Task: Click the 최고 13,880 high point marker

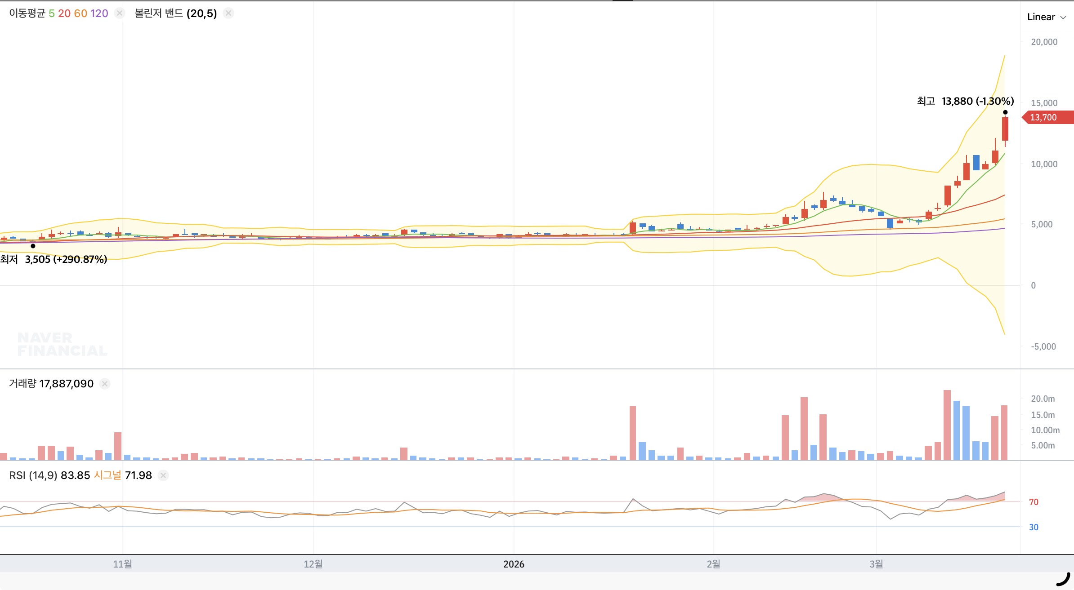Action: click(x=1005, y=112)
